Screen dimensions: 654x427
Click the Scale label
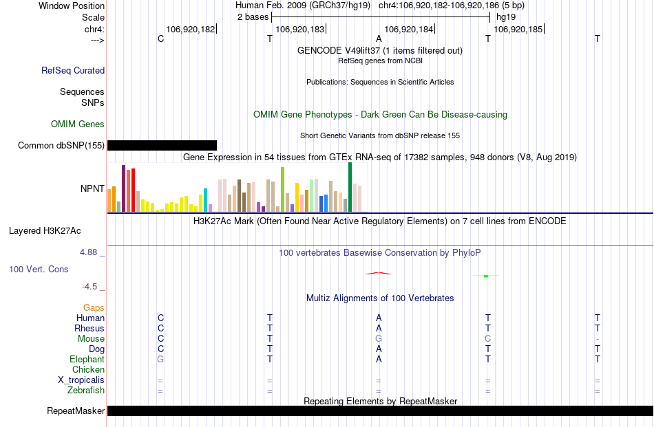94,17
